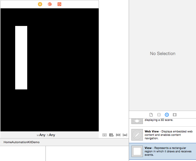Show the File Template library
The image size is (196, 161).
(151, 115)
